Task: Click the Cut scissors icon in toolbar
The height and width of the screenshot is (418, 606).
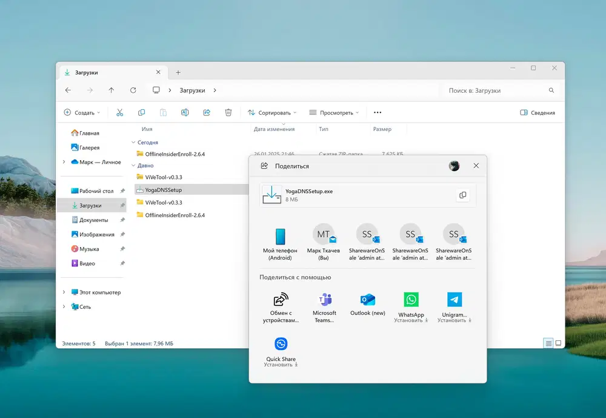Action: (x=119, y=113)
